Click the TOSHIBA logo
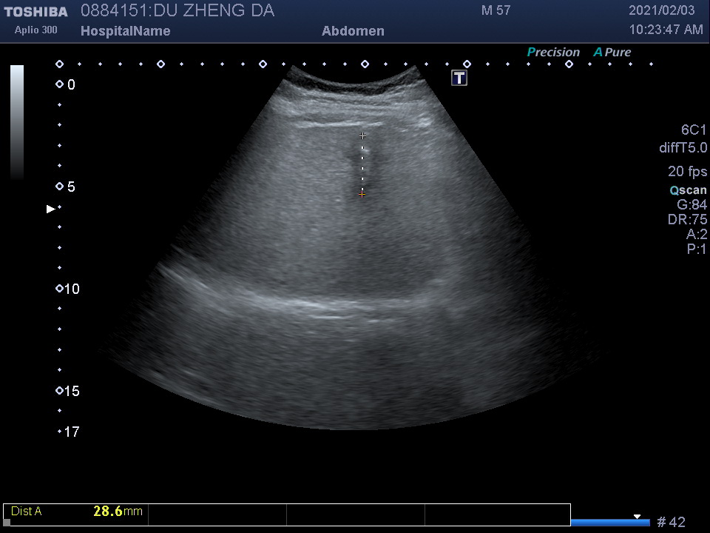Image resolution: width=710 pixels, height=533 pixels. [x=36, y=12]
